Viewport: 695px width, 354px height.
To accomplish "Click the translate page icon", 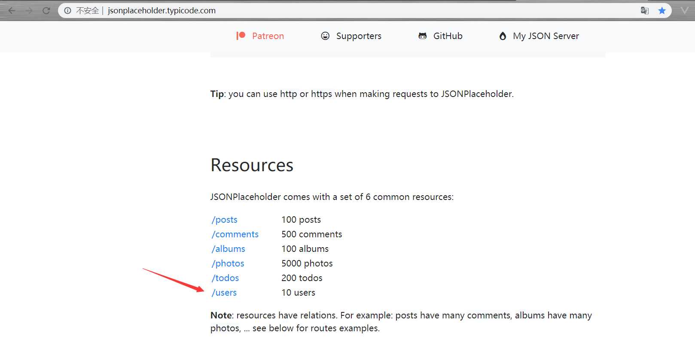I will 644,10.
